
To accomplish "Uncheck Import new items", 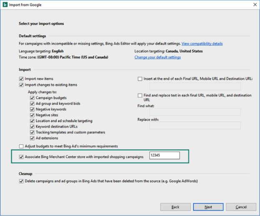I will (x=21, y=79).
